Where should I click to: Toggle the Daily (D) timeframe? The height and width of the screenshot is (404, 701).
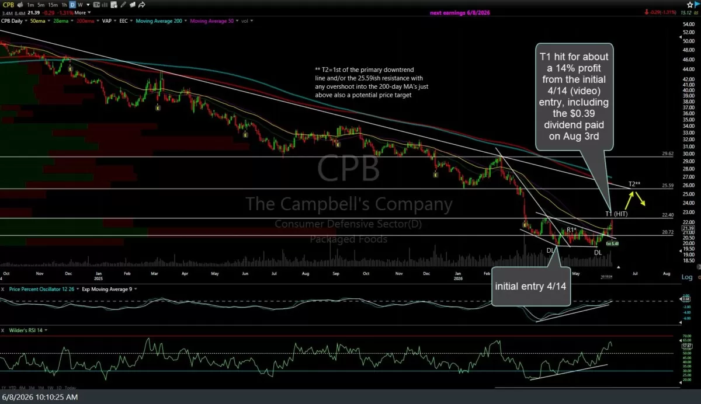[x=72, y=5]
